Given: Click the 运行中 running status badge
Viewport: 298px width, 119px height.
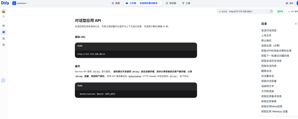Looking at the screenshot, I should (x=280, y=12).
